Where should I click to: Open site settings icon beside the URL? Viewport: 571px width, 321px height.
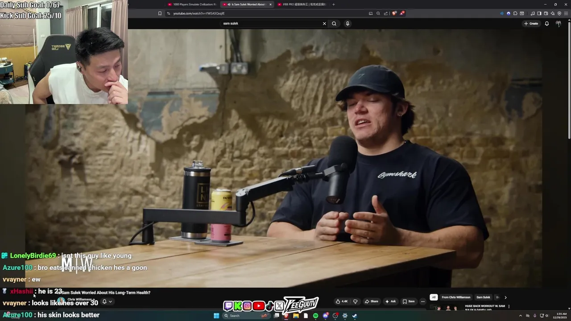pos(168,13)
